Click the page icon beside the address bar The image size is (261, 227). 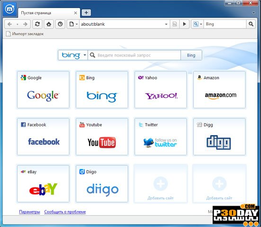click(x=71, y=24)
